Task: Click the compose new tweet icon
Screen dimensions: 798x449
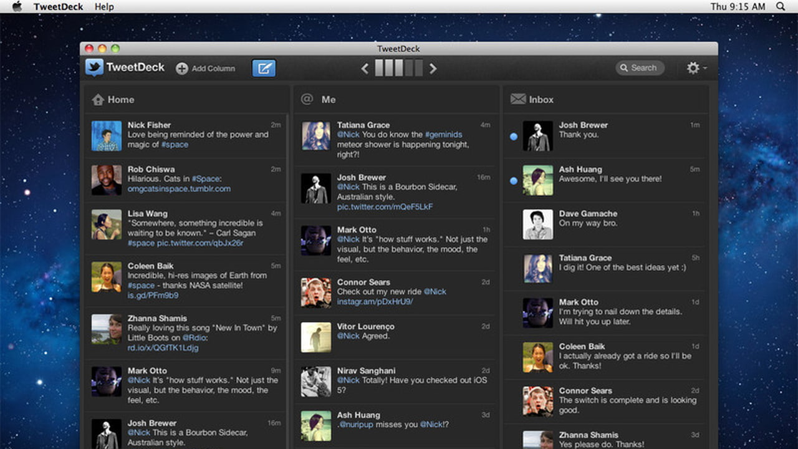Action: point(264,68)
